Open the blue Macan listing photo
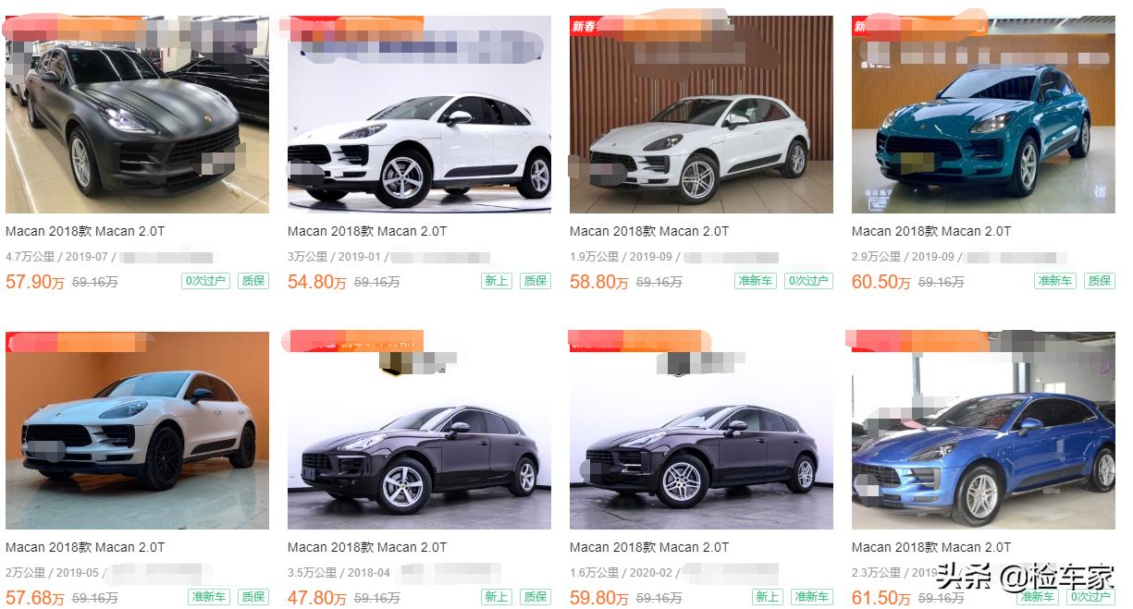 click(983, 431)
